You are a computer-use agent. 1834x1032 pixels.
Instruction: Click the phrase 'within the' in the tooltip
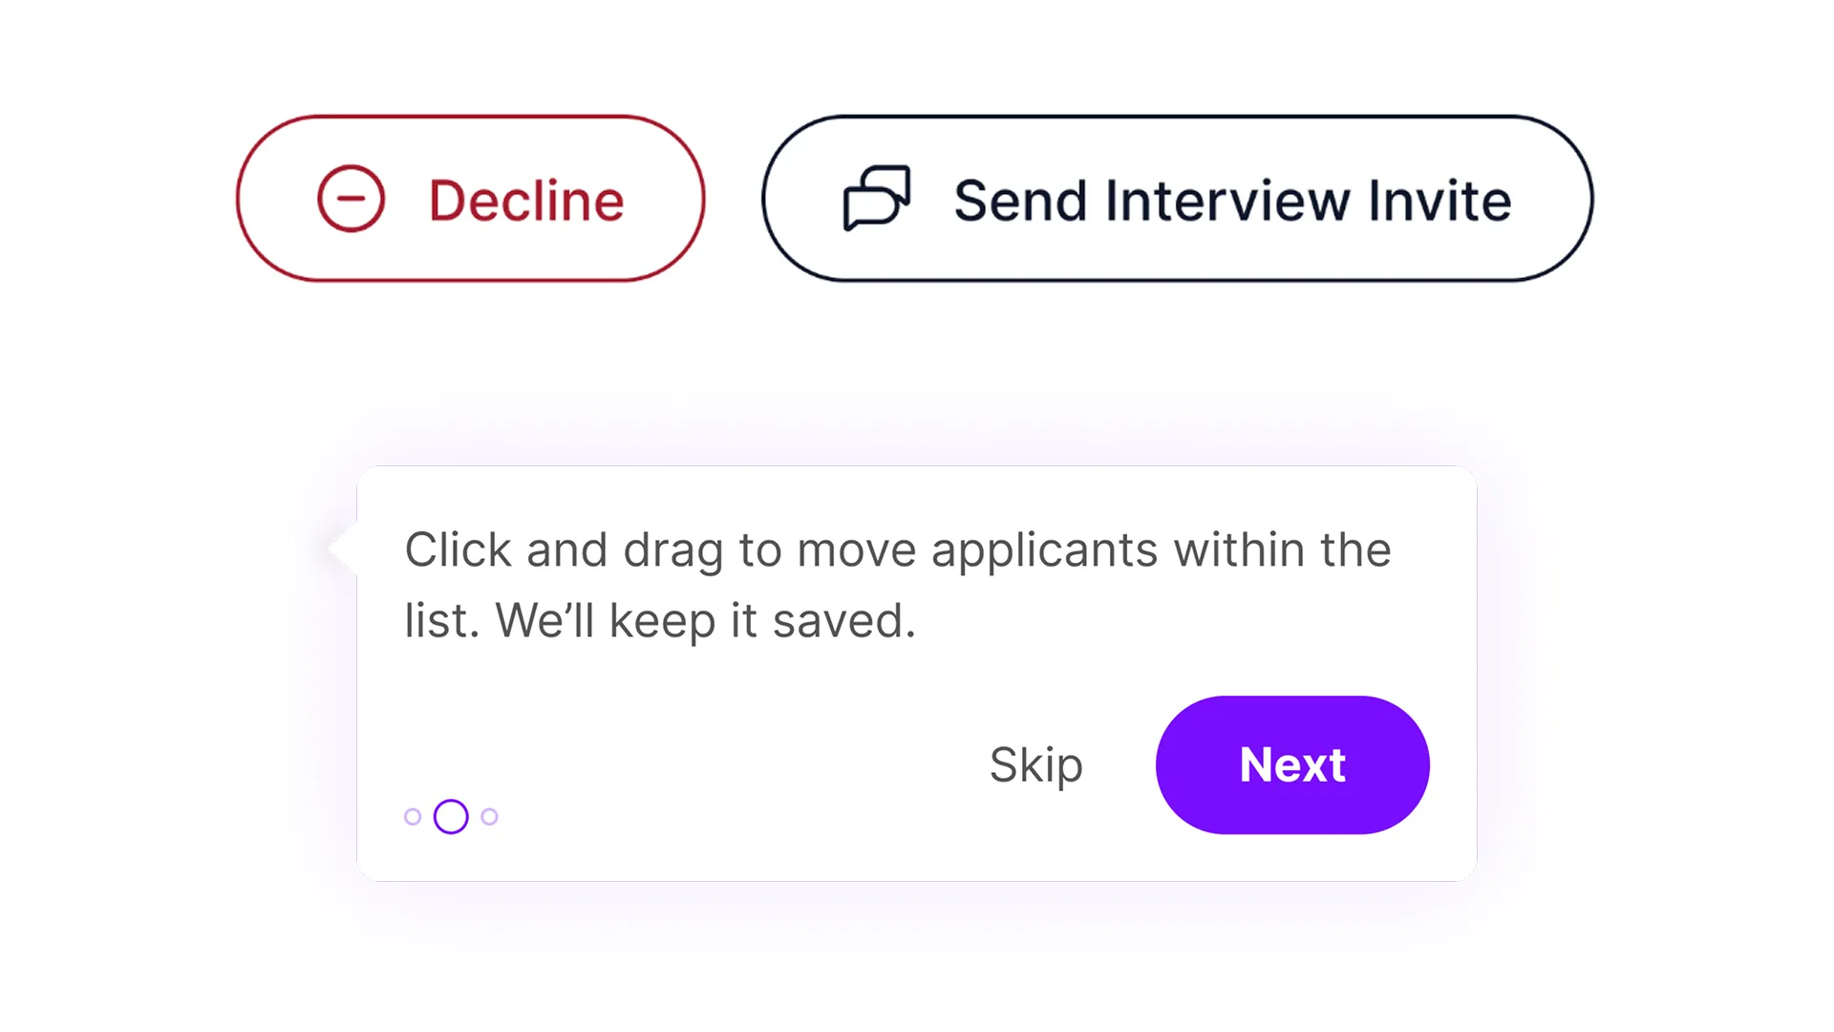click(1282, 550)
